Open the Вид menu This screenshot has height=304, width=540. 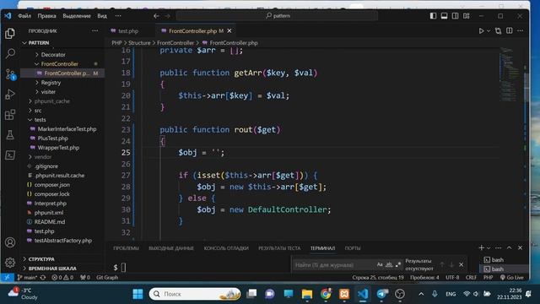[102, 16]
